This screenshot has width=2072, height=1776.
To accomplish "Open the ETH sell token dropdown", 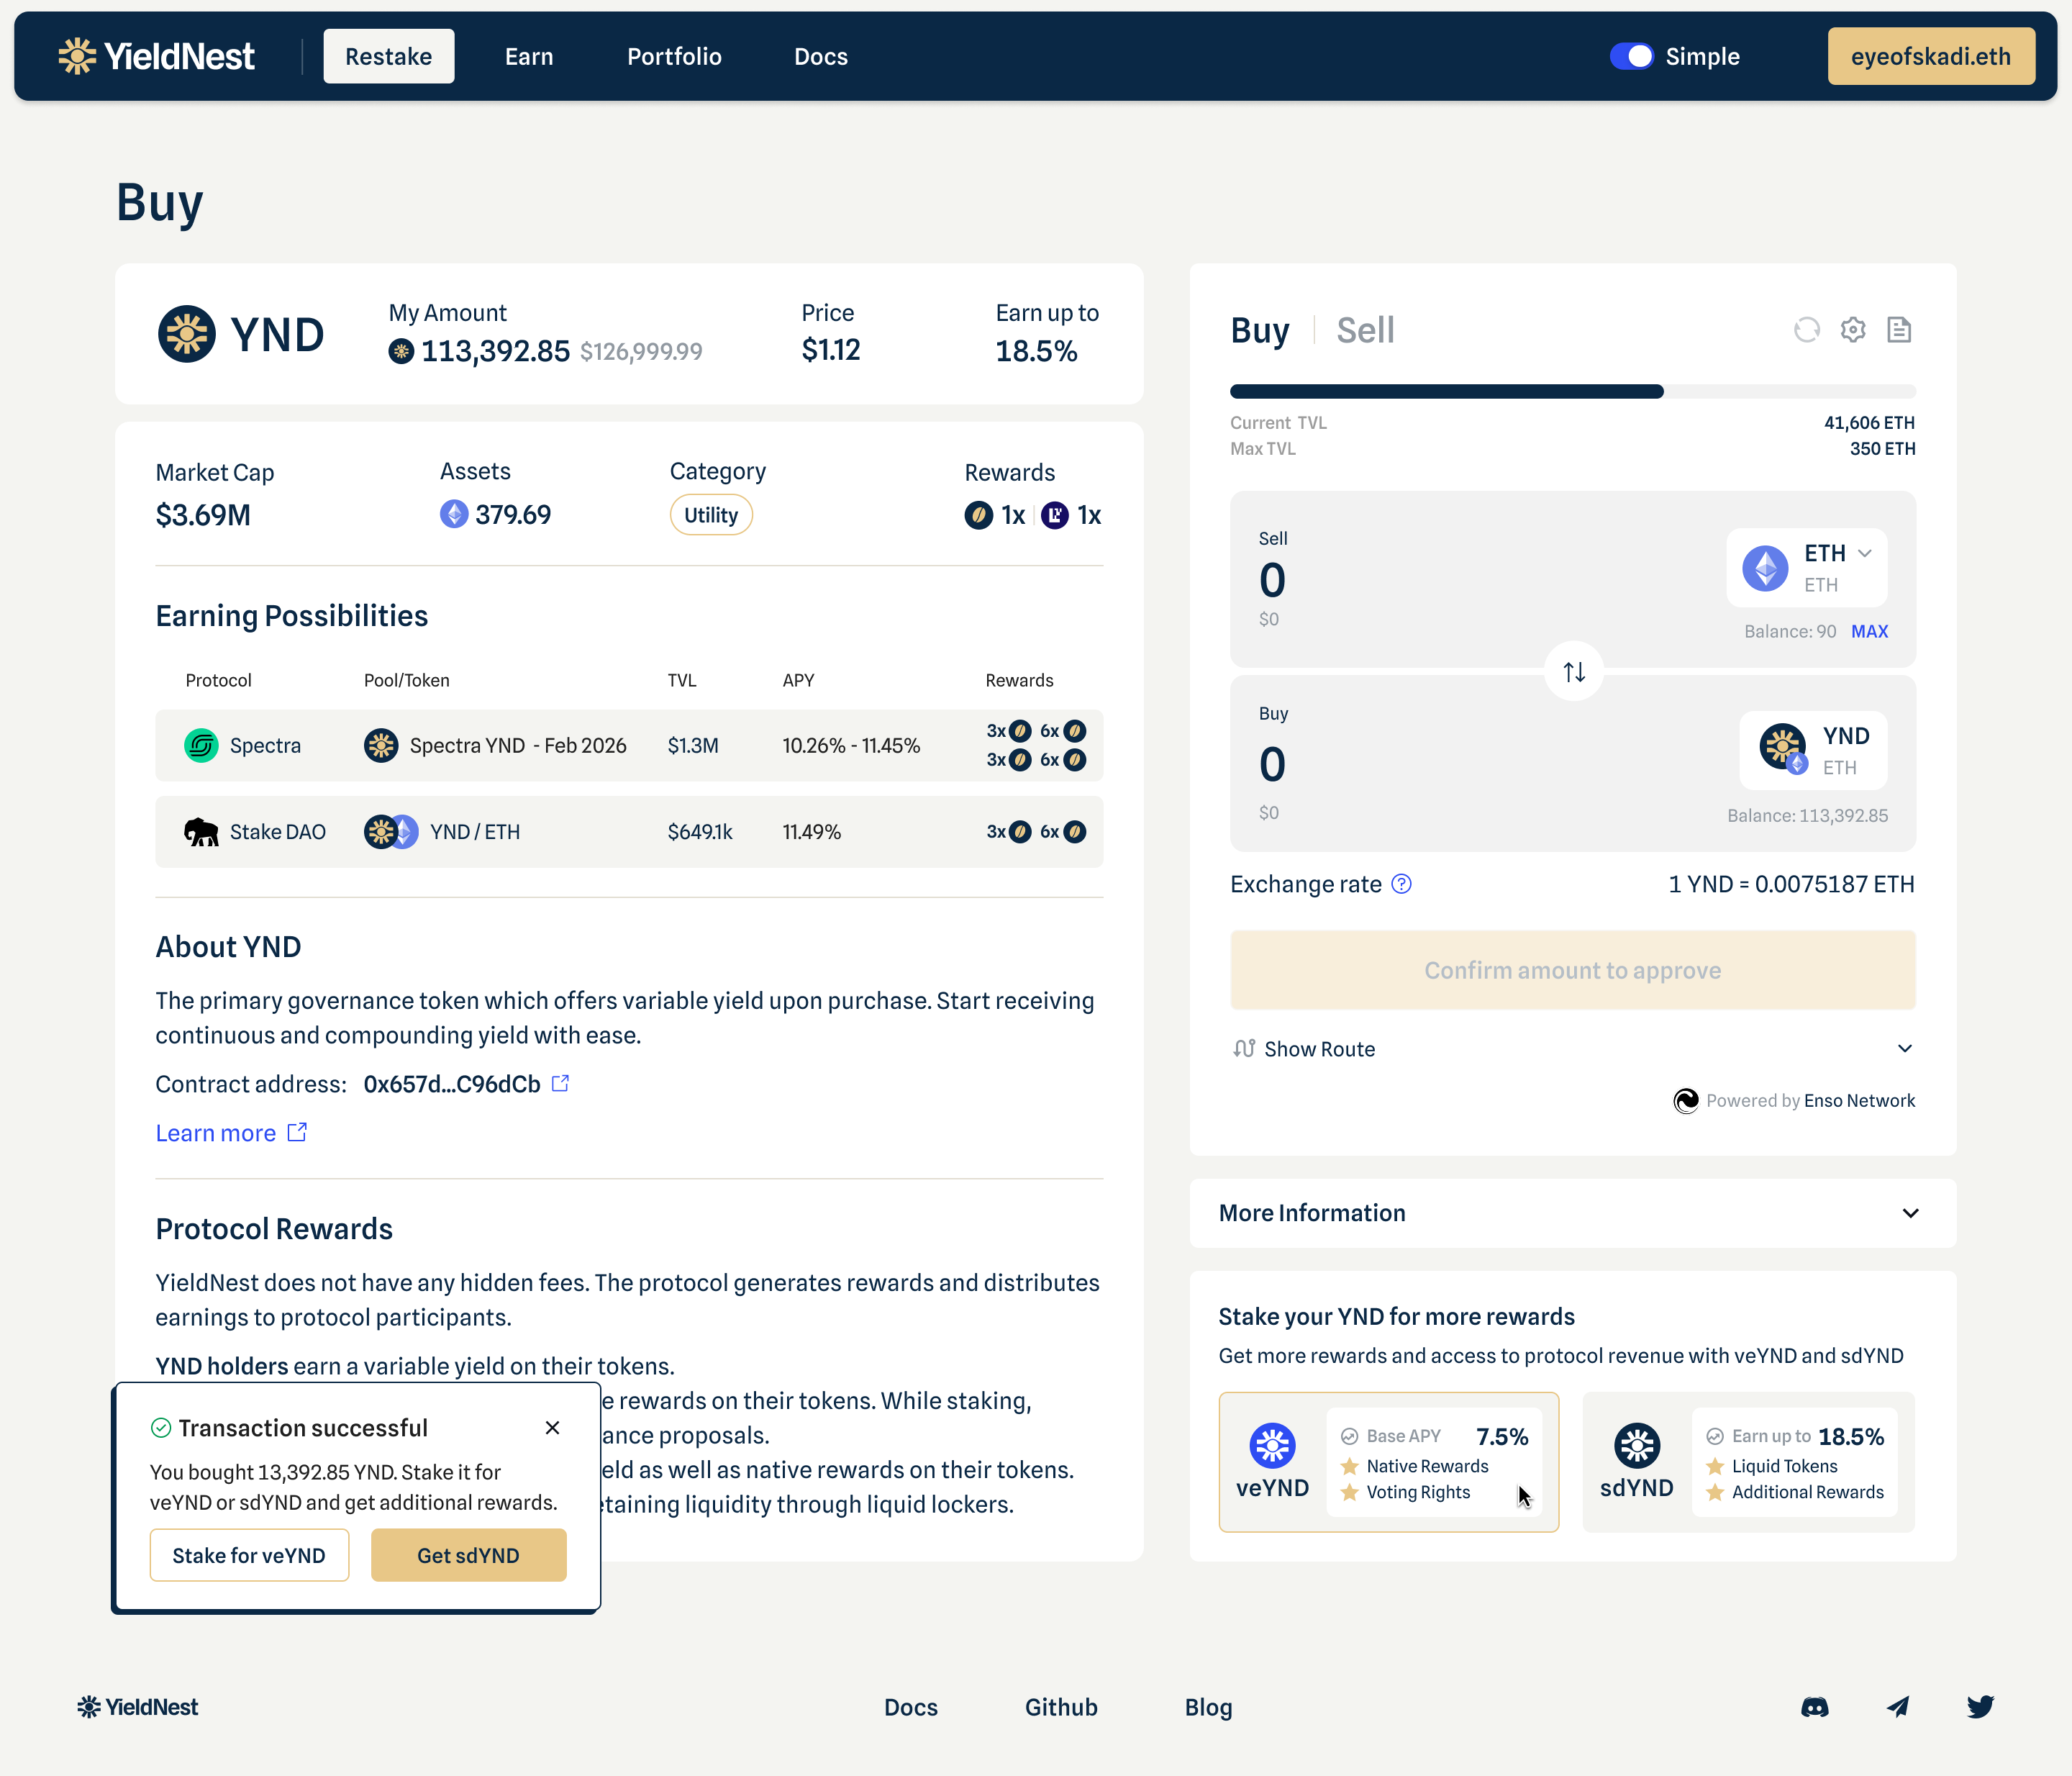I will pos(1807,567).
